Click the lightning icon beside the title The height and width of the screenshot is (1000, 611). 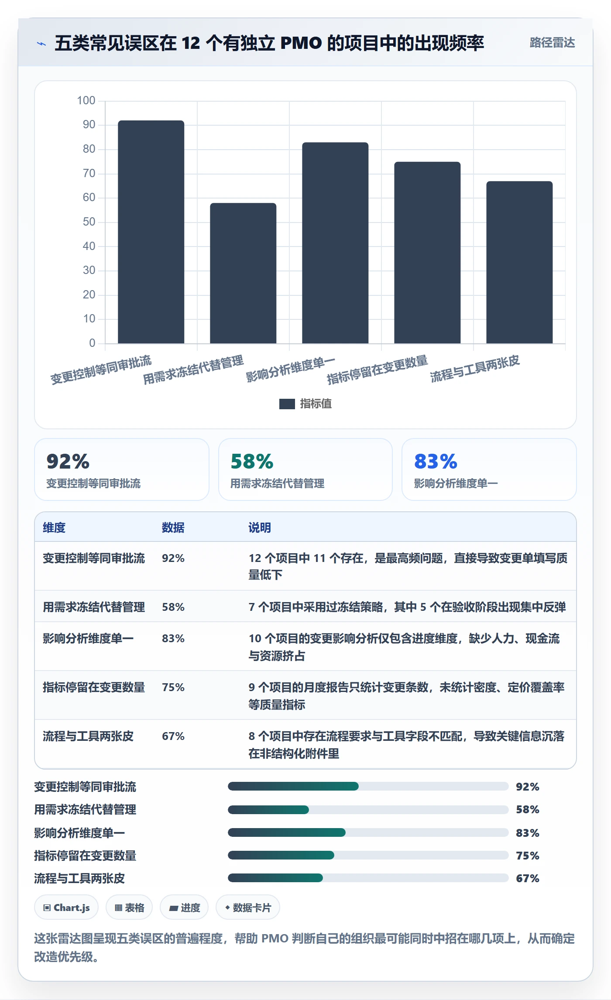pos(41,44)
